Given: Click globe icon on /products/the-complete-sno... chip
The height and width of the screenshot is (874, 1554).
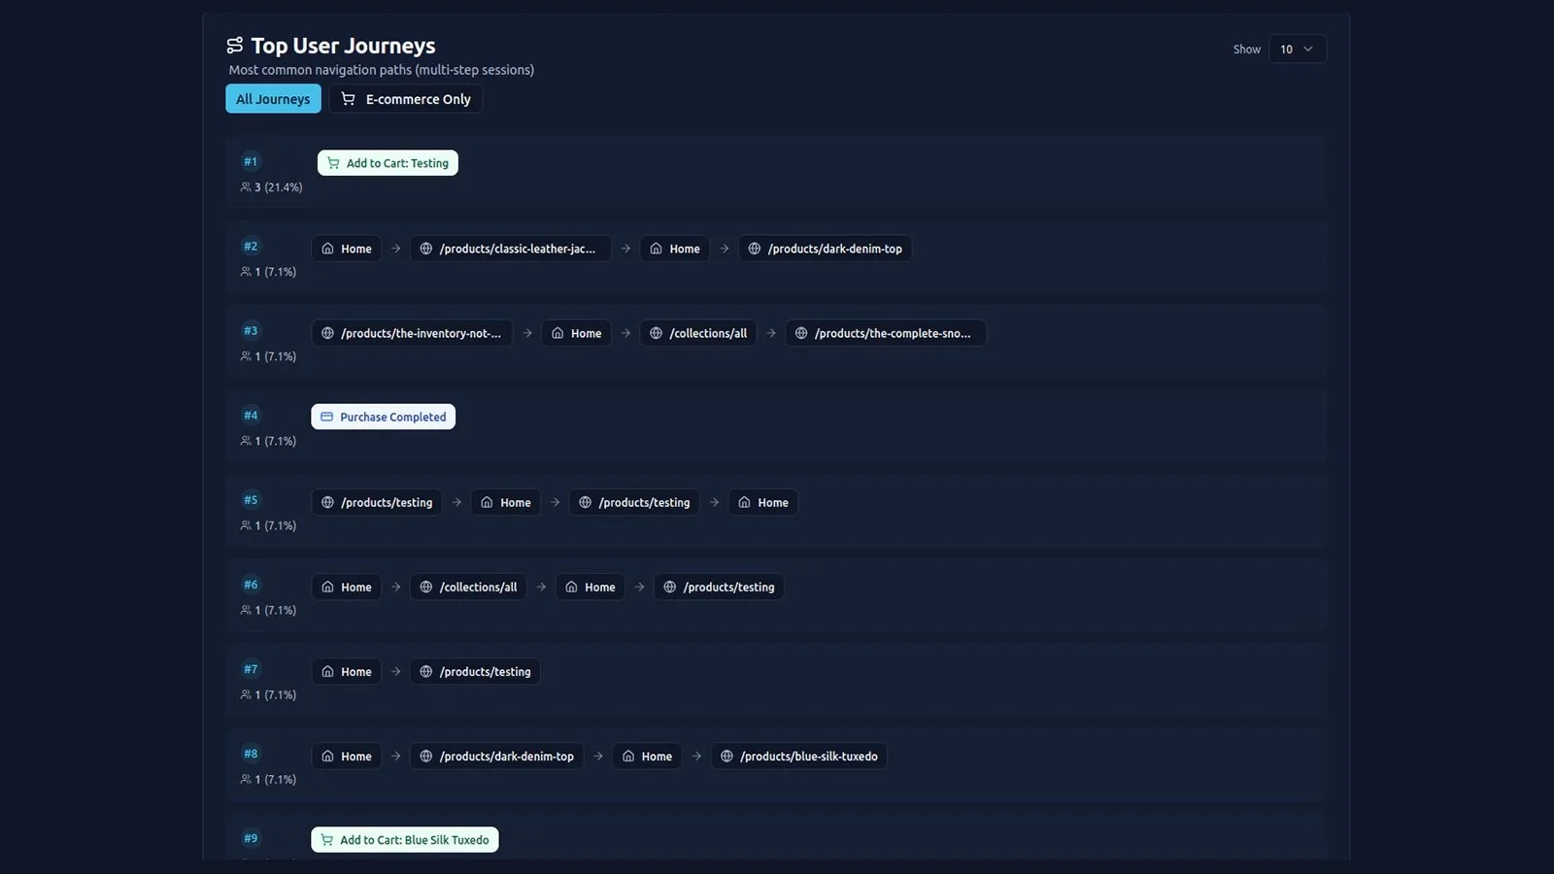Looking at the screenshot, I should coord(801,333).
